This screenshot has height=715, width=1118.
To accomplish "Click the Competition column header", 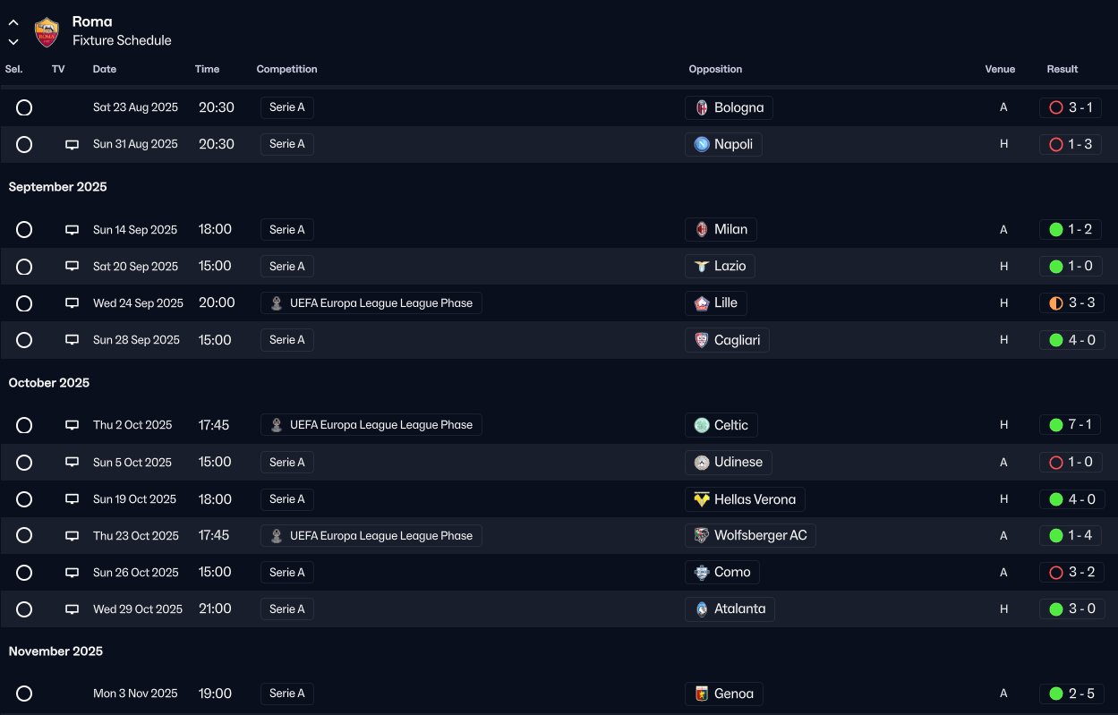I will (x=286, y=70).
